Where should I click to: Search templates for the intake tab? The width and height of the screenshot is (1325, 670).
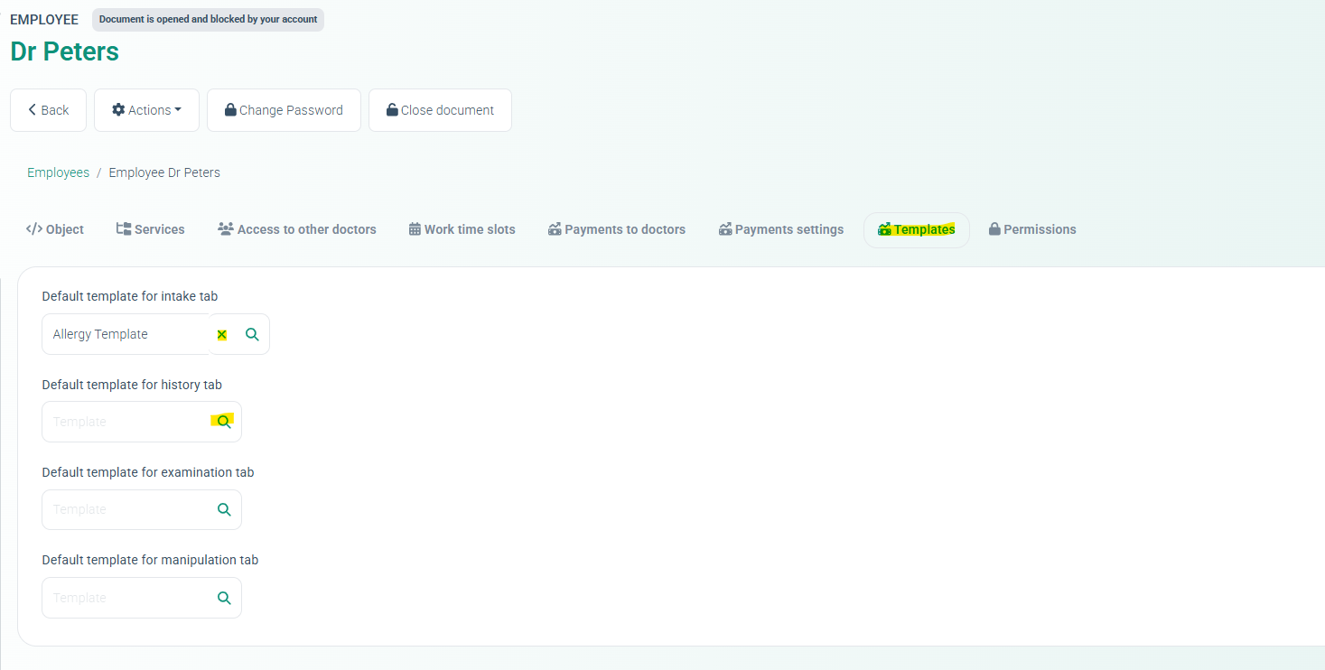[x=253, y=335]
